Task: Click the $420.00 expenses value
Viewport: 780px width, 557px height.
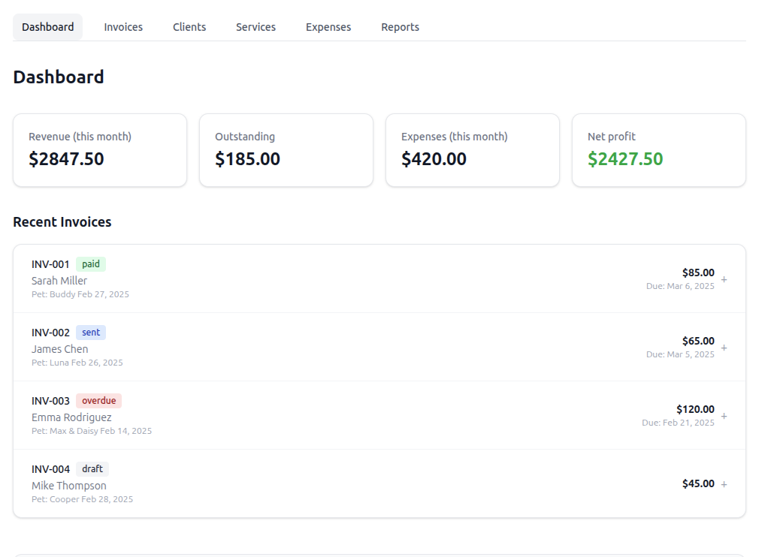Action: tap(434, 159)
